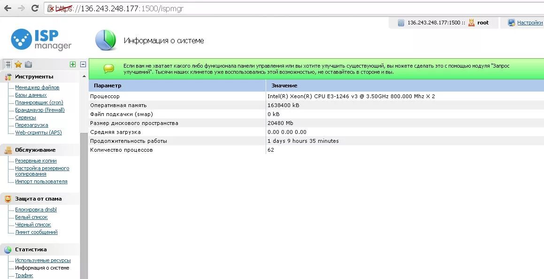The width and height of the screenshot is (544, 279).
Task: Click the Инструменты tools icon
Action: pyautogui.click(x=8, y=77)
